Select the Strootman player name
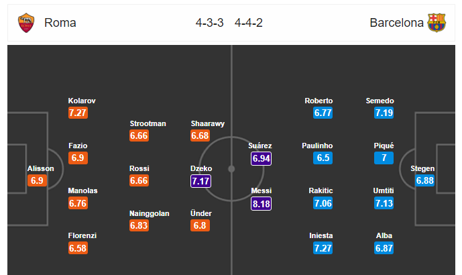462x275 pixels. 148,123
